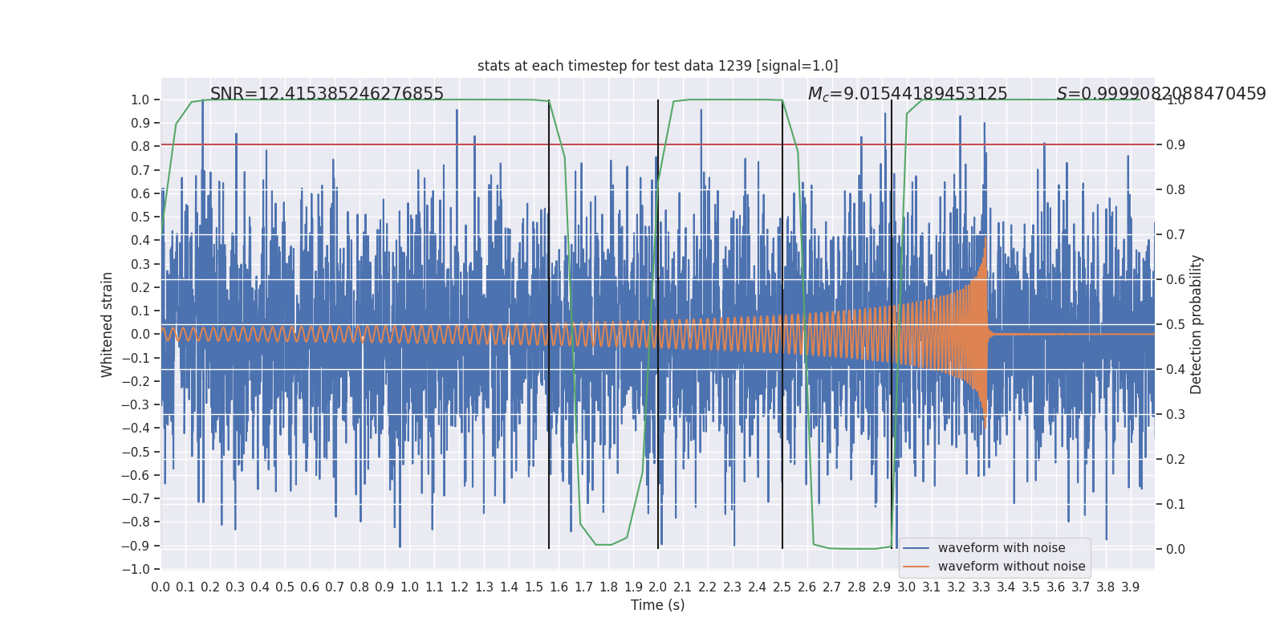Viewport: 1284px width, 642px height.
Task: Click the left y-axis tick label 0.0
Action: (140, 334)
